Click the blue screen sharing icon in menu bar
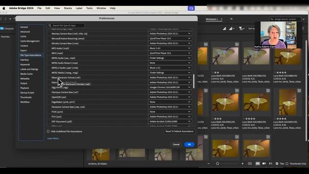The height and width of the screenshot is (174, 309). 191,8
